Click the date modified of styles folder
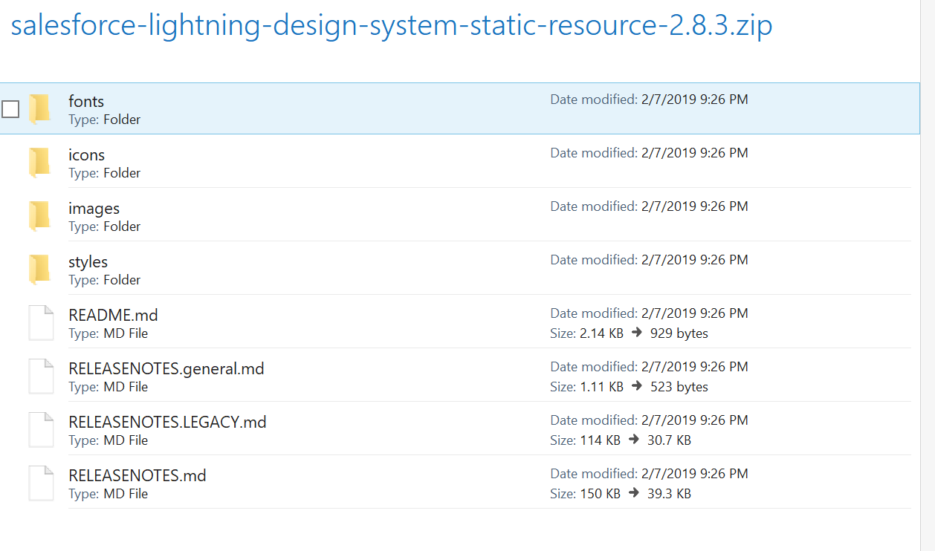This screenshot has height=551, width=935. [650, 260]
